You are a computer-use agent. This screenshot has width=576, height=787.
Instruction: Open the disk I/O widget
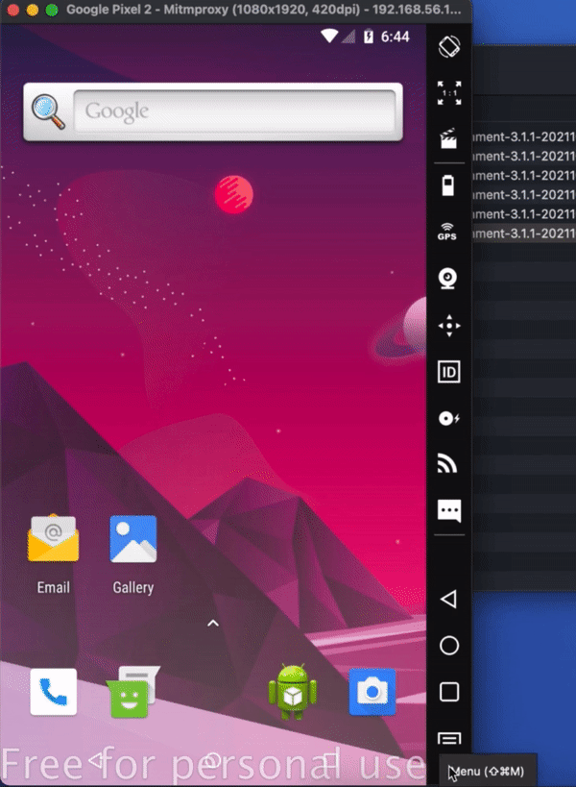click(x=448, y=418)
